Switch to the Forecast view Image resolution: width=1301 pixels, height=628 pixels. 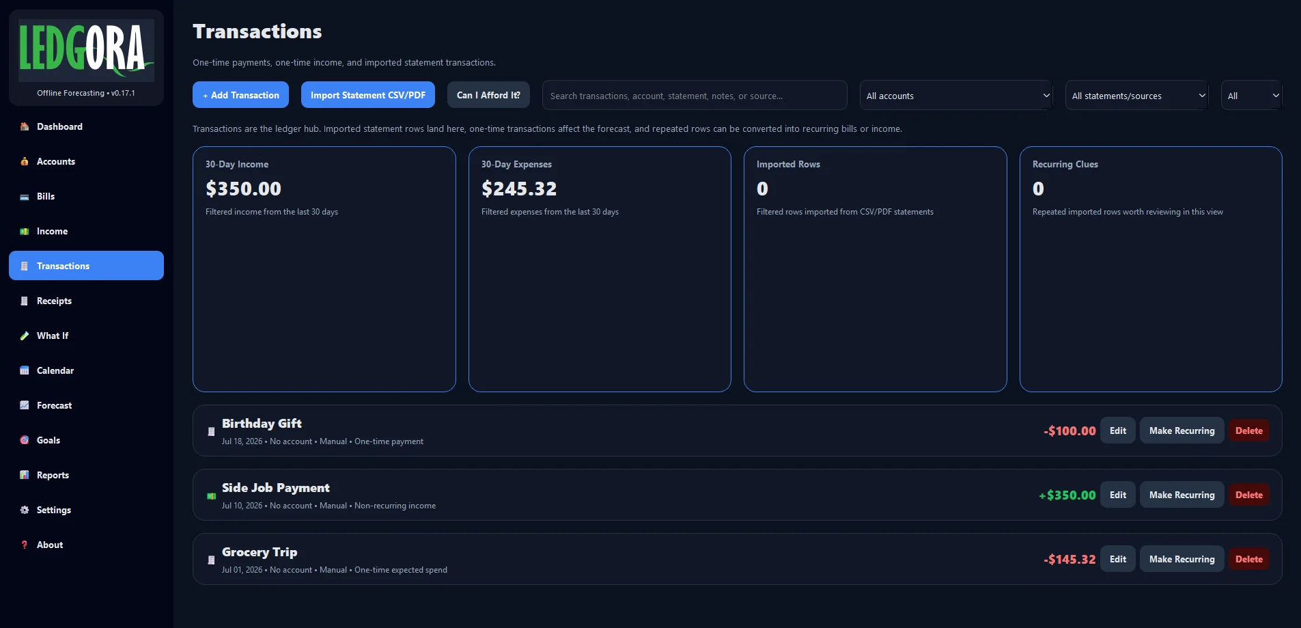coord(86,405)
